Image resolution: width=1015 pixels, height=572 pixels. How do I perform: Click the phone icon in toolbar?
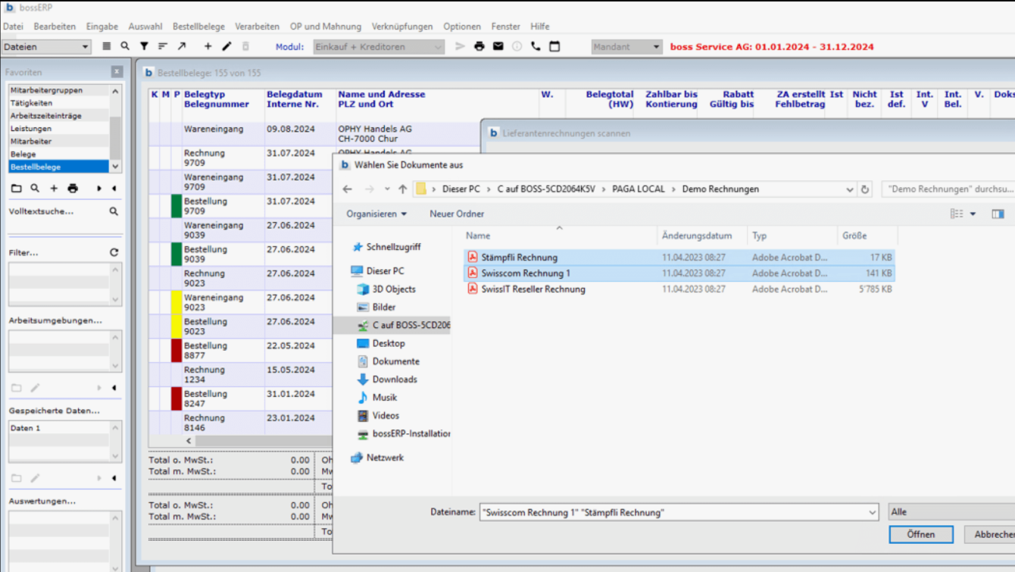[x=536, y=47]
